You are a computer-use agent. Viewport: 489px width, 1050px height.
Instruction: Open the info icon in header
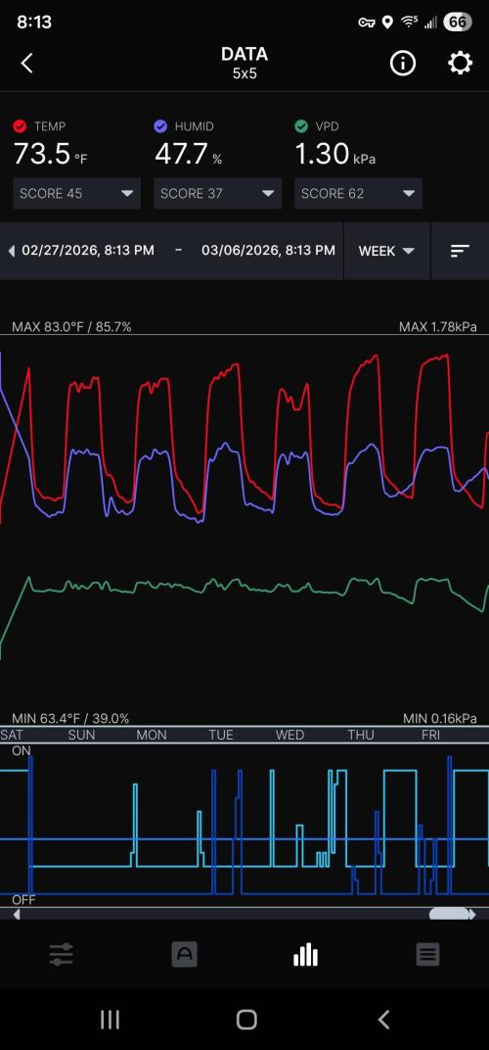click(403, 64)
